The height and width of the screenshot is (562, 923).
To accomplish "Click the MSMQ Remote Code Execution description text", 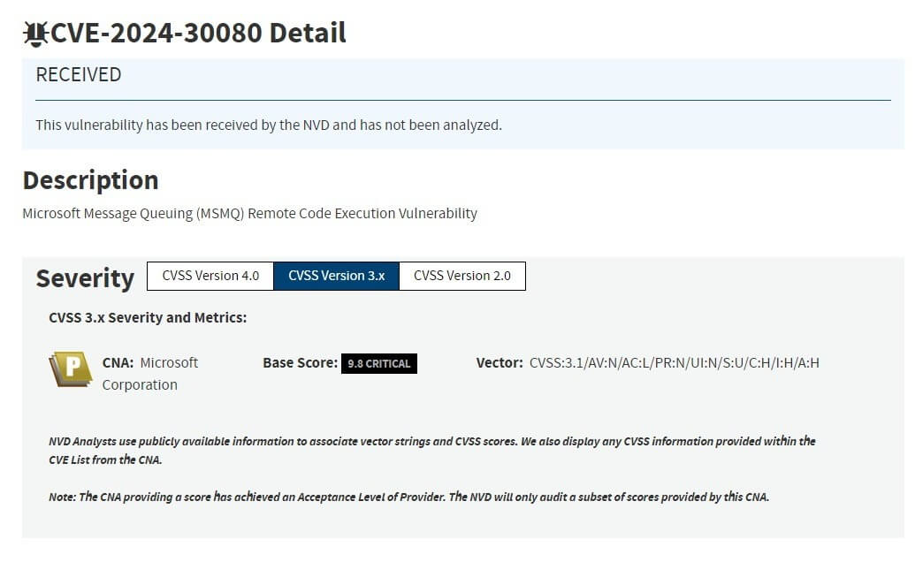I will click(249, 213).
